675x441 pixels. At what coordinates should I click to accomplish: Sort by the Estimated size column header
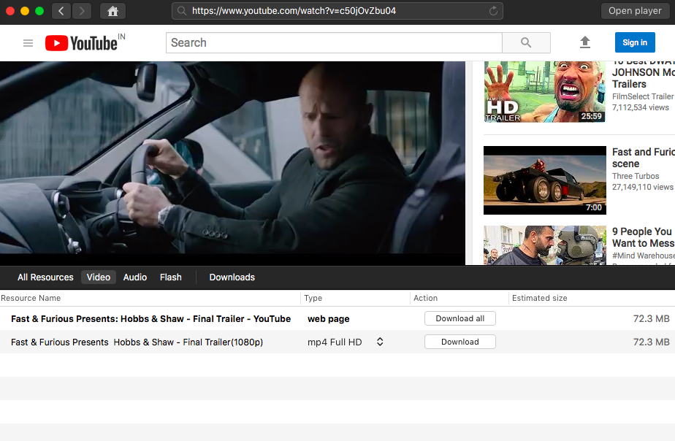pyautogui.click(x=592, y=298)
